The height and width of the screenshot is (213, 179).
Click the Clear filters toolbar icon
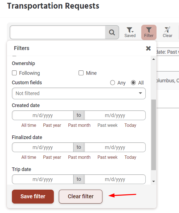tap(167, 32)
